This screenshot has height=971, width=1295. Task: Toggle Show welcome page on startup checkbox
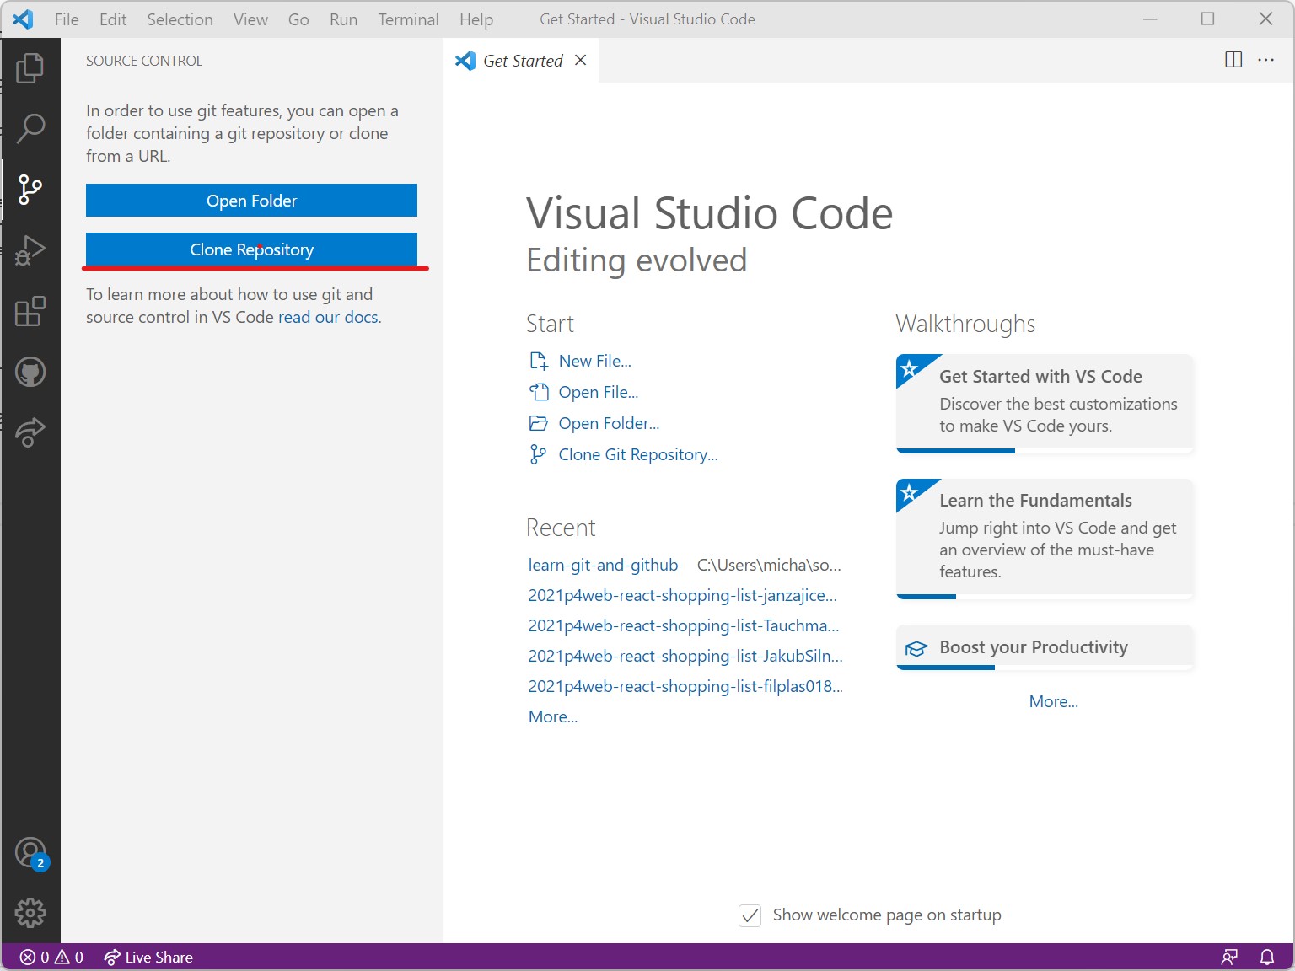pyautogui.click(x=750, y=915)
